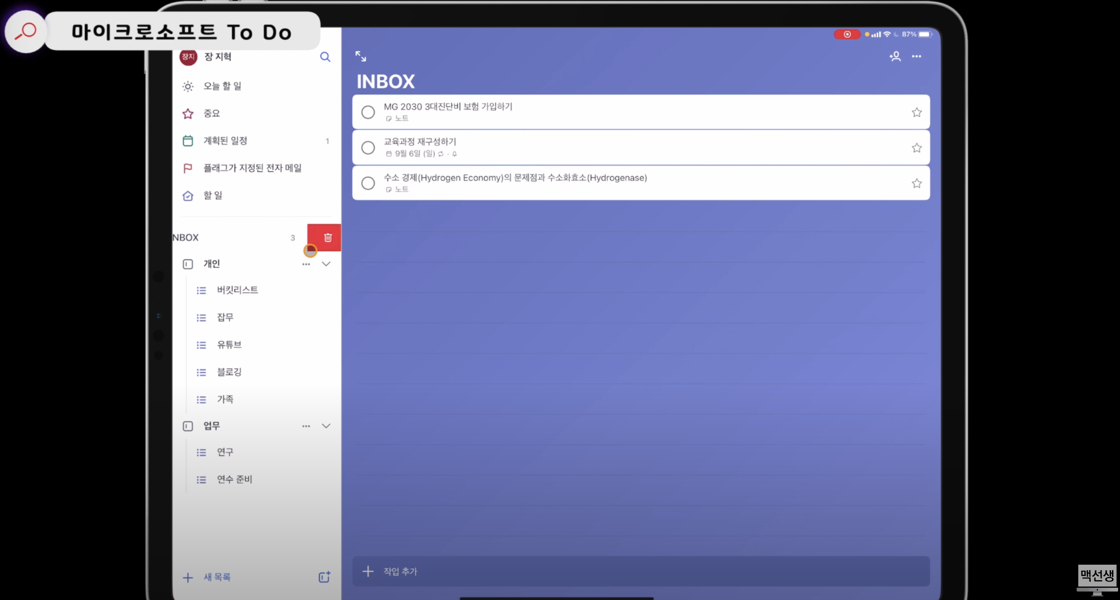Open 개인 group ellipsis options

pos(306,264)
